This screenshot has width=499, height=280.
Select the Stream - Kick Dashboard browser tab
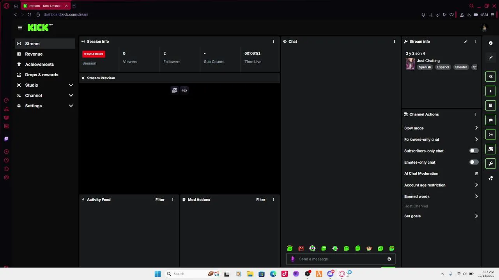coord(45,6)
